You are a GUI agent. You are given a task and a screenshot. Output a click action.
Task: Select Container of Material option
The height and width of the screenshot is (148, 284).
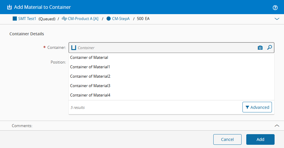[89, 57]
